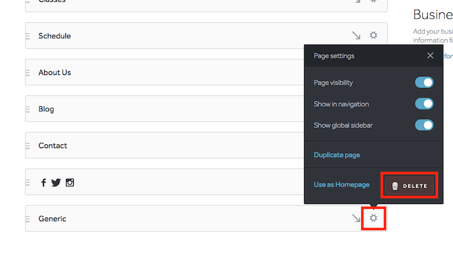The width and height of the screenshot is (453, 262).
Task: Click the Twitter bird icon
Action: click(56, 182)
